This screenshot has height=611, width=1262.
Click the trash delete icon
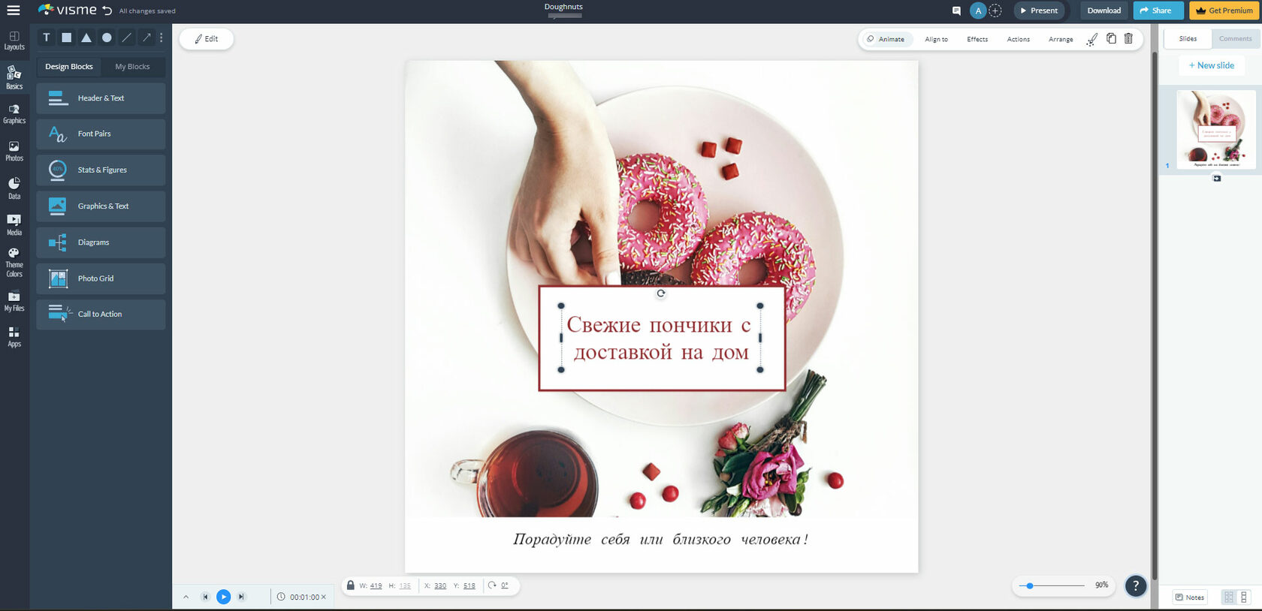[x=1128, y=38]
